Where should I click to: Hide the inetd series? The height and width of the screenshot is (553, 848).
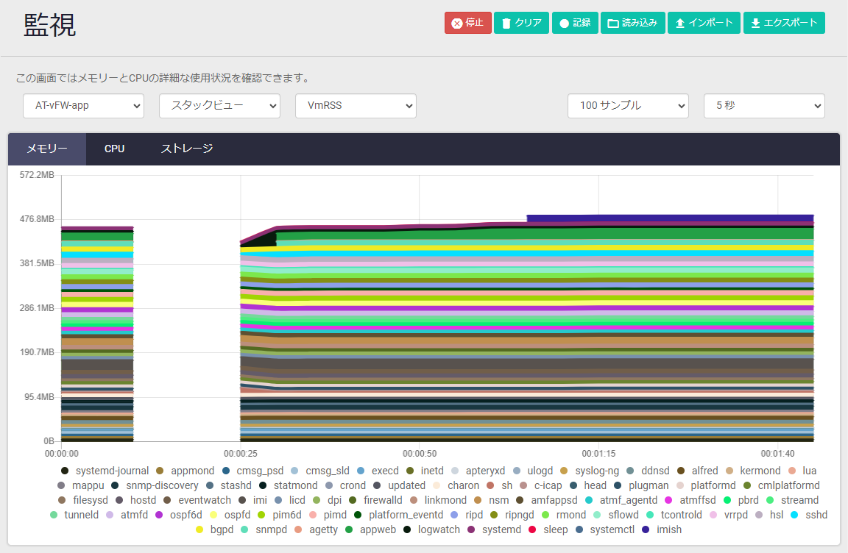coord(425,471)
